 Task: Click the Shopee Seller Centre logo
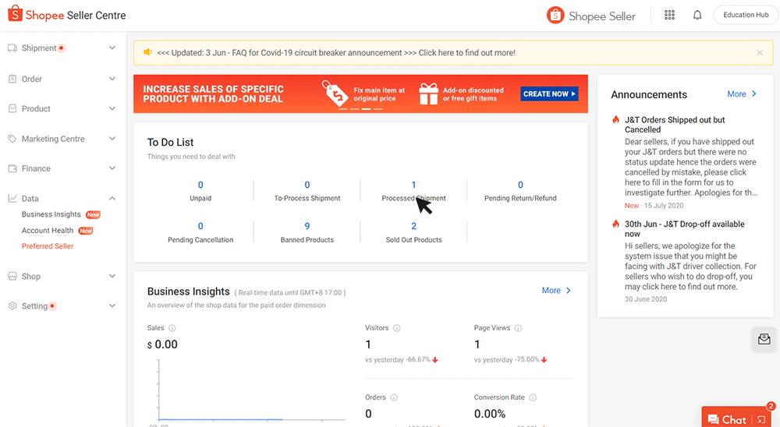(x=66, y=16)
